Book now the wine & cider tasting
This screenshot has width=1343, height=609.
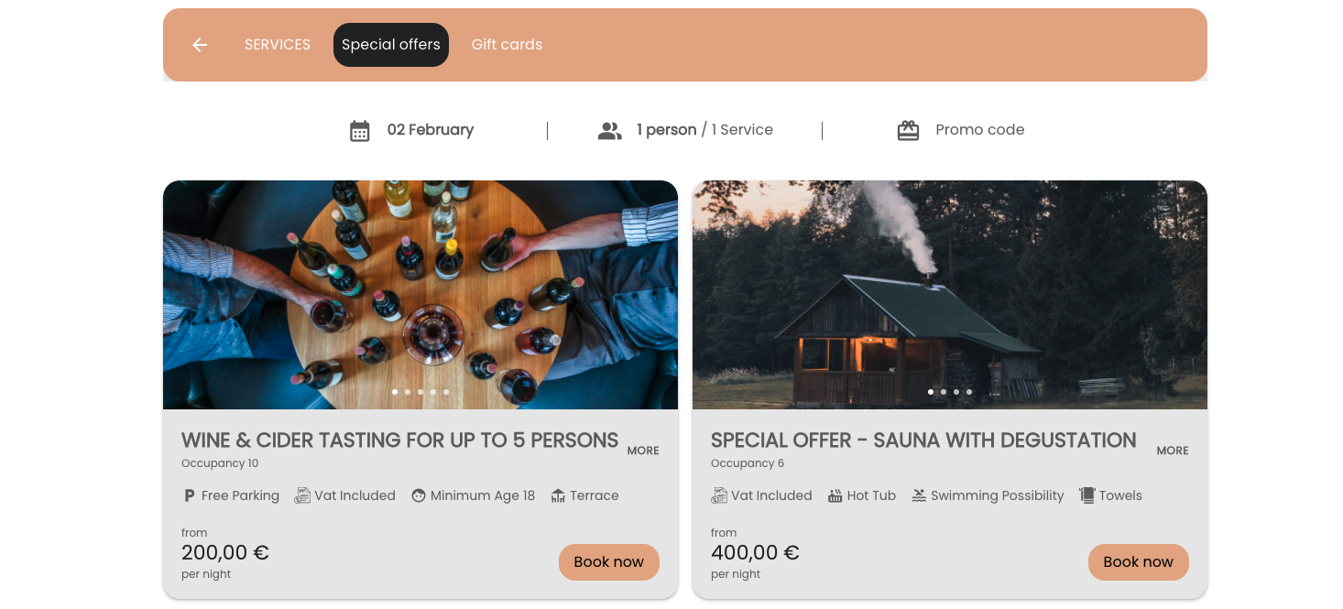coord(609,562)
